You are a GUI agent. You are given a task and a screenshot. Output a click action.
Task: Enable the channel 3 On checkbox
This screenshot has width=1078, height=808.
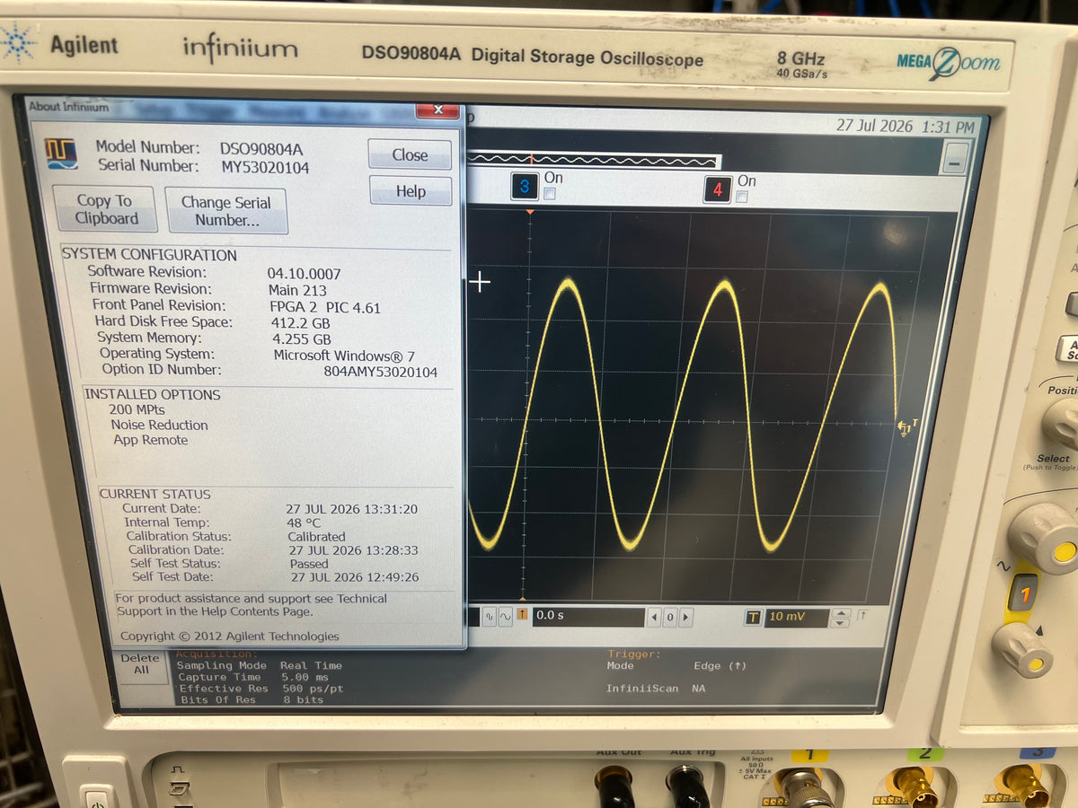(x=550, y=194)
